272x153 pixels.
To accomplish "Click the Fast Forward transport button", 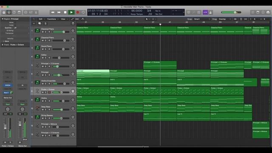I will (59, 12).
